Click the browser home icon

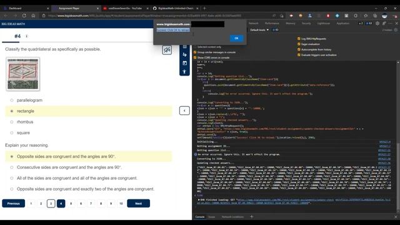click(x=33, y=16)
